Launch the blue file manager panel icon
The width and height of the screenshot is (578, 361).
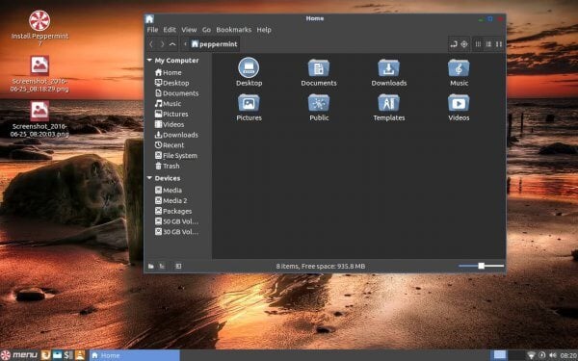tap(57, 355)
